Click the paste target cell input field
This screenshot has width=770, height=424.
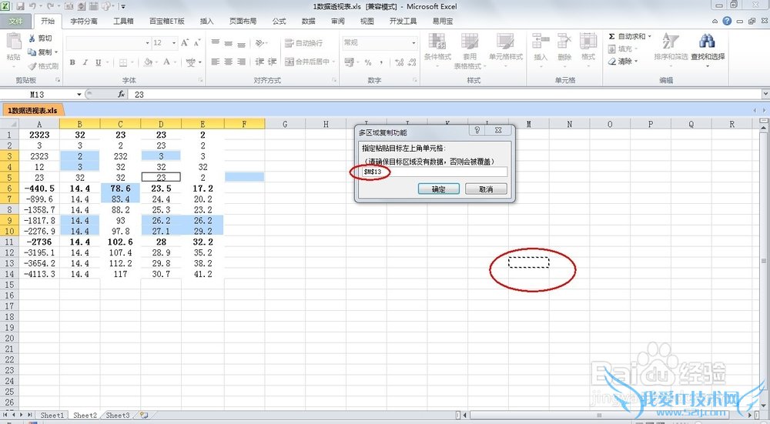click(x=434, y=172)
